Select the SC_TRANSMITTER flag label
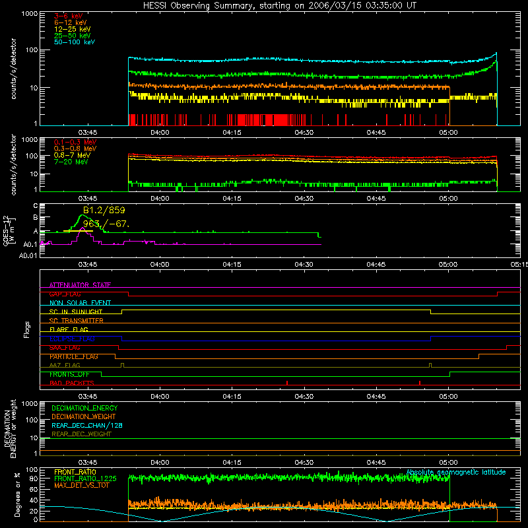 point(77,321)
